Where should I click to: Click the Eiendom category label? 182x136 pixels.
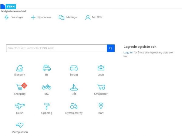coord(20,75)
